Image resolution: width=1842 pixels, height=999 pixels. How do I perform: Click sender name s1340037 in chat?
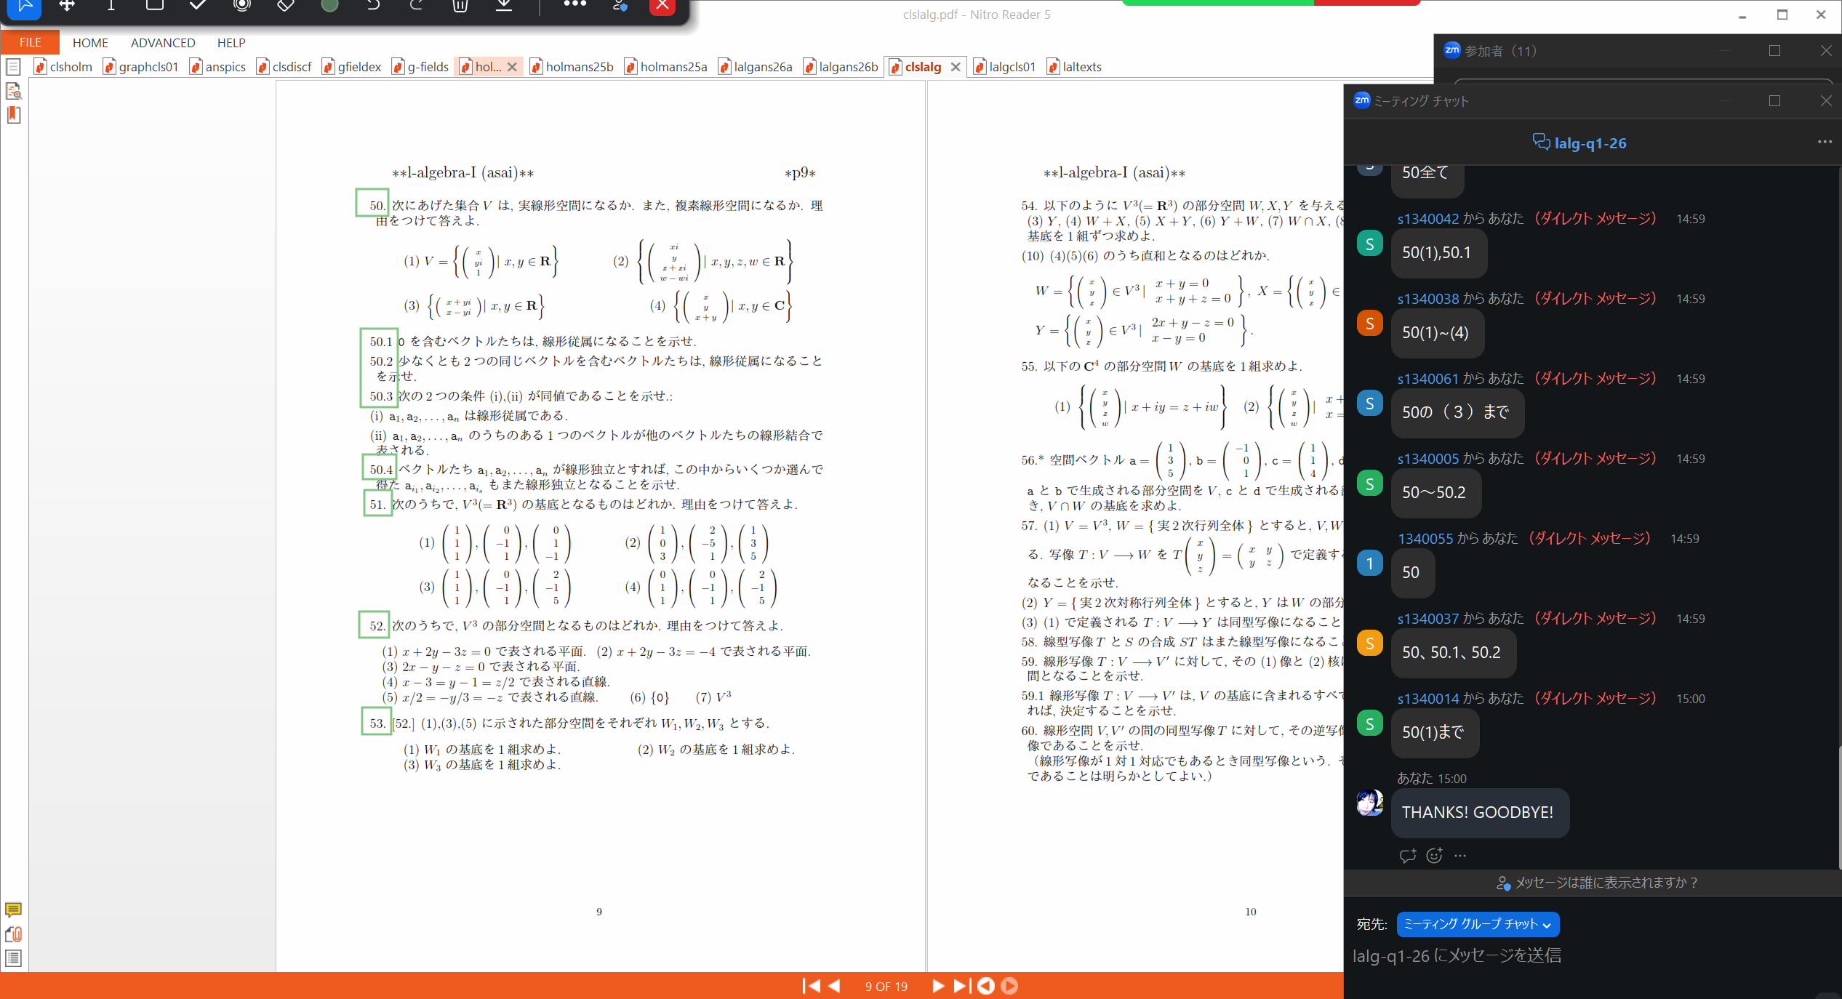pyautogui.click(x=1427, y=619)
